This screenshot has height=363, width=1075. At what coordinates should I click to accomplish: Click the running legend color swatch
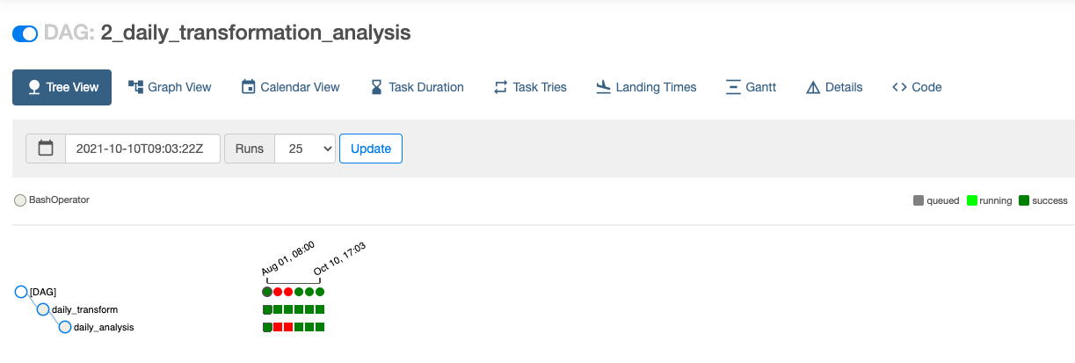coord(971,200)
